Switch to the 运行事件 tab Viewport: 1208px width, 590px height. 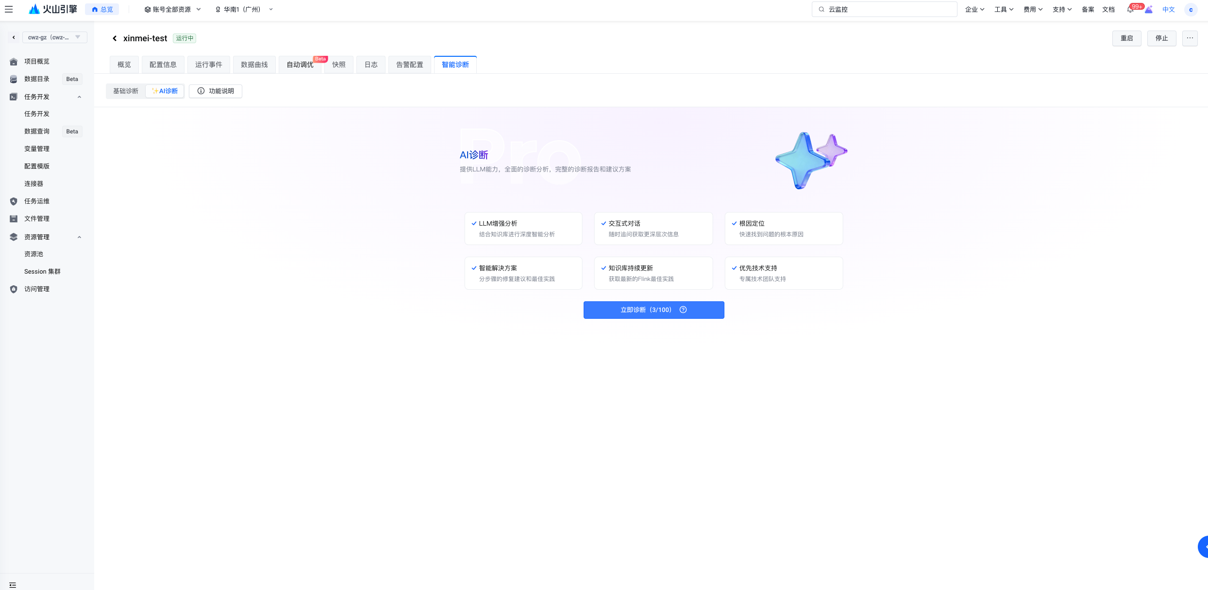[x=209, y=65]
